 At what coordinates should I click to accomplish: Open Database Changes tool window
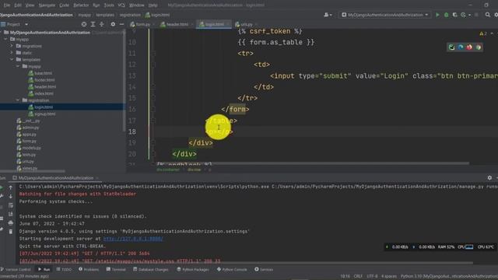coord(151,270)
